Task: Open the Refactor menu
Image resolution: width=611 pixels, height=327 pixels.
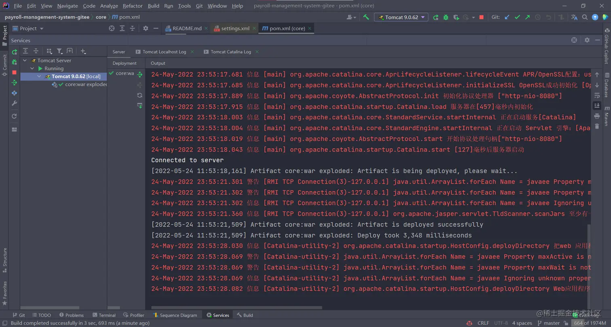Action: tap(133, 6)
